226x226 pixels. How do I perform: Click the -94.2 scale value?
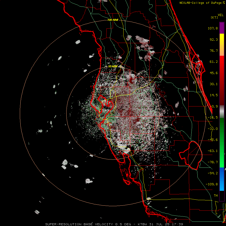click(213, 173)
